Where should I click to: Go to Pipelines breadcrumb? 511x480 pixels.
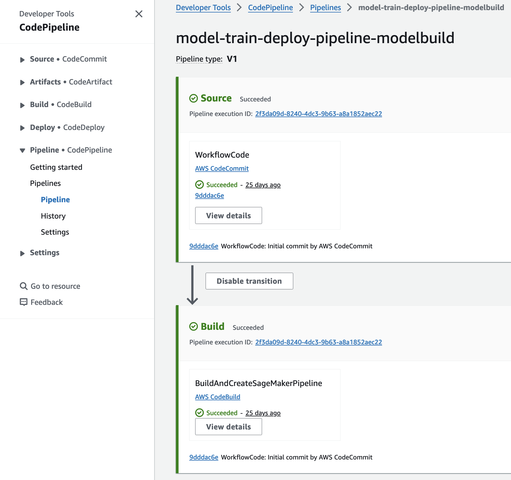click(x=326, y=7)
